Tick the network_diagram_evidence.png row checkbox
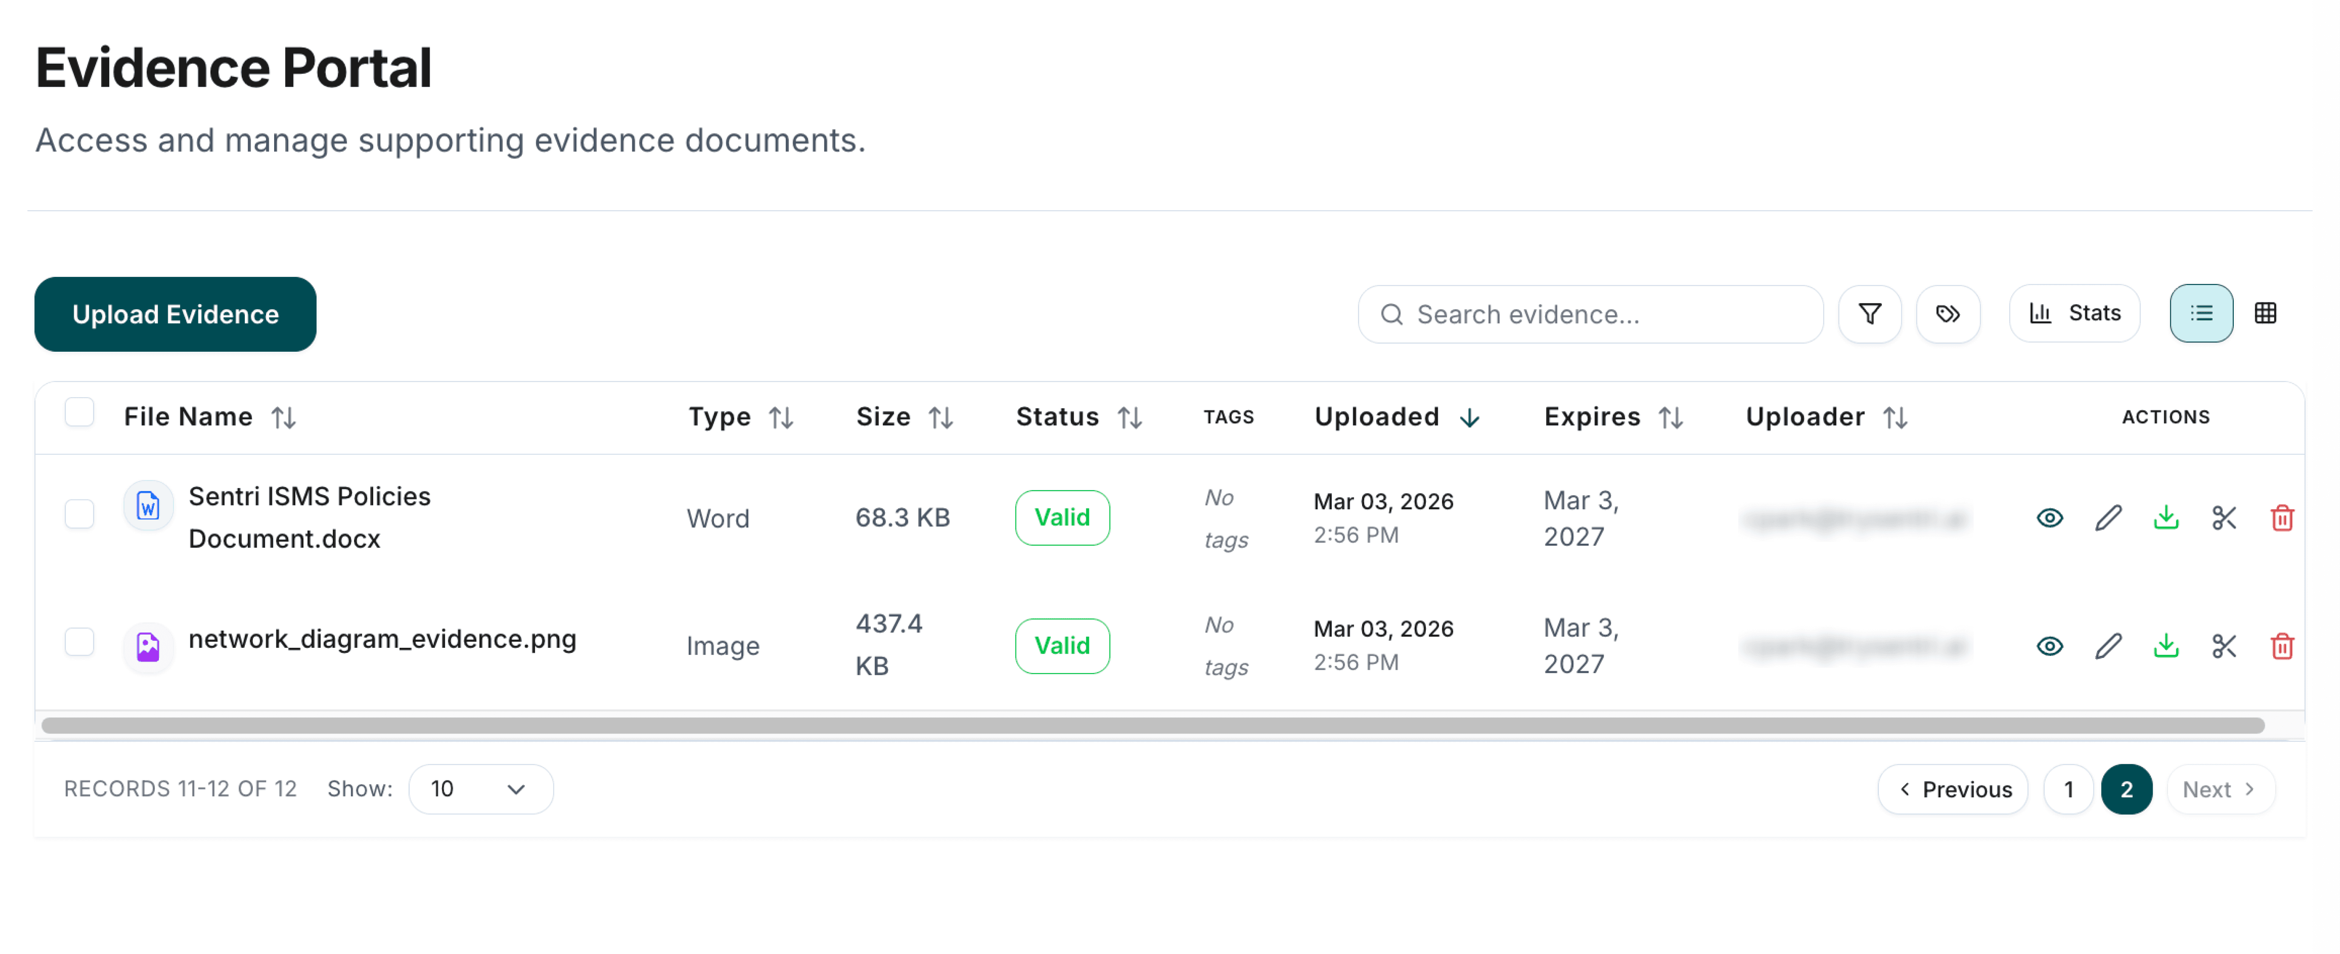 (x=80, y=642)
